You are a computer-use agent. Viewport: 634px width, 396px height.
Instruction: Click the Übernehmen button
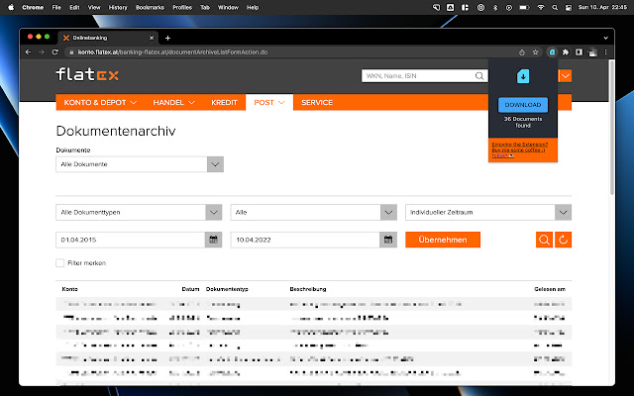tap(443, 240)
